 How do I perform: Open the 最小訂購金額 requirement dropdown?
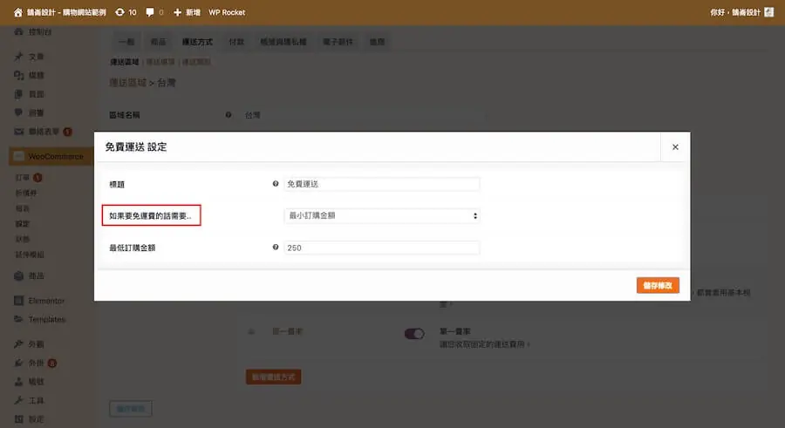(382, 216)
